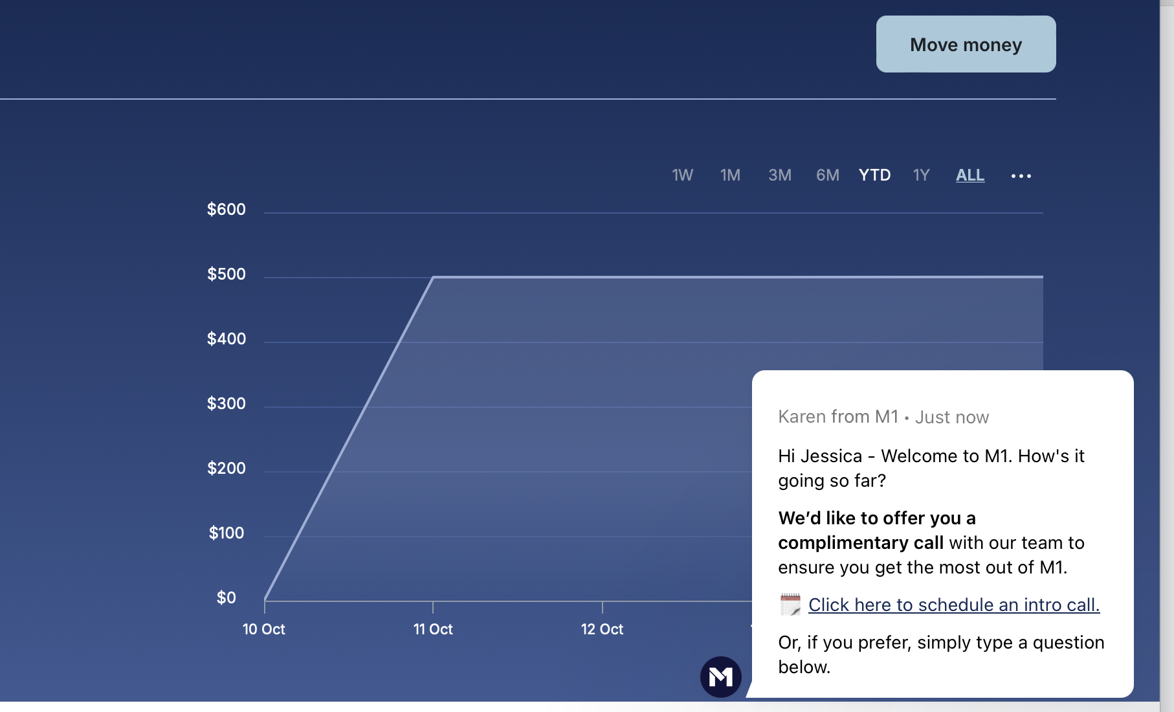Click the $500 axis label
Screen dimensions: 1174x712
[x=226, y=274]
